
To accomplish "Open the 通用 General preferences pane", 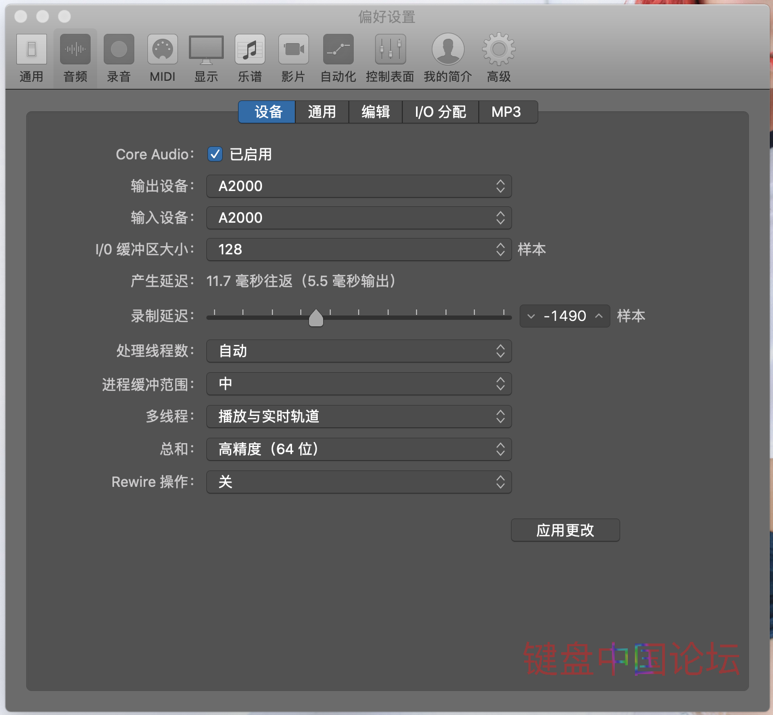I will click(32, 58).
